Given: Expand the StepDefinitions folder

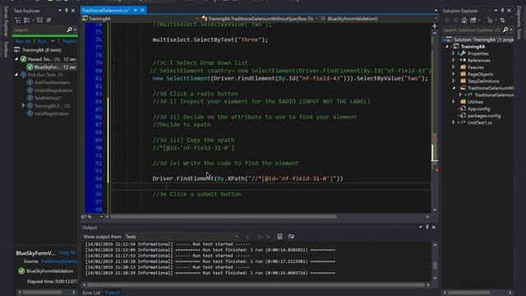Looking at the screenshot, I should coord(454,81).
